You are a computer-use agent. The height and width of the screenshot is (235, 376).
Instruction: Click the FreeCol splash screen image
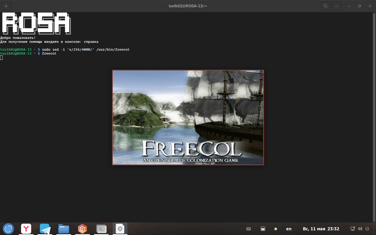tap(188, 118)
